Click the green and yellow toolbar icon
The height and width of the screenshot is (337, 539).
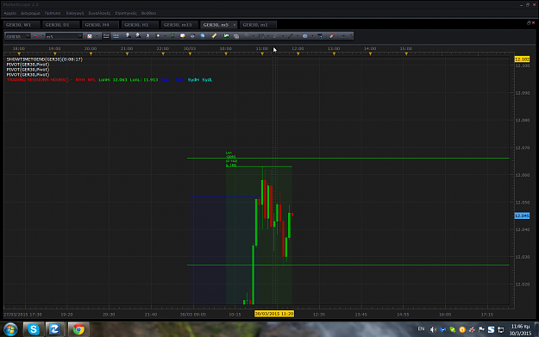[343, 35]
